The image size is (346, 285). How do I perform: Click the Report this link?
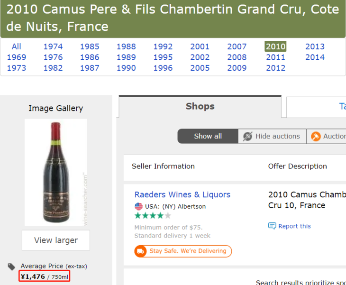pos(294,226)
